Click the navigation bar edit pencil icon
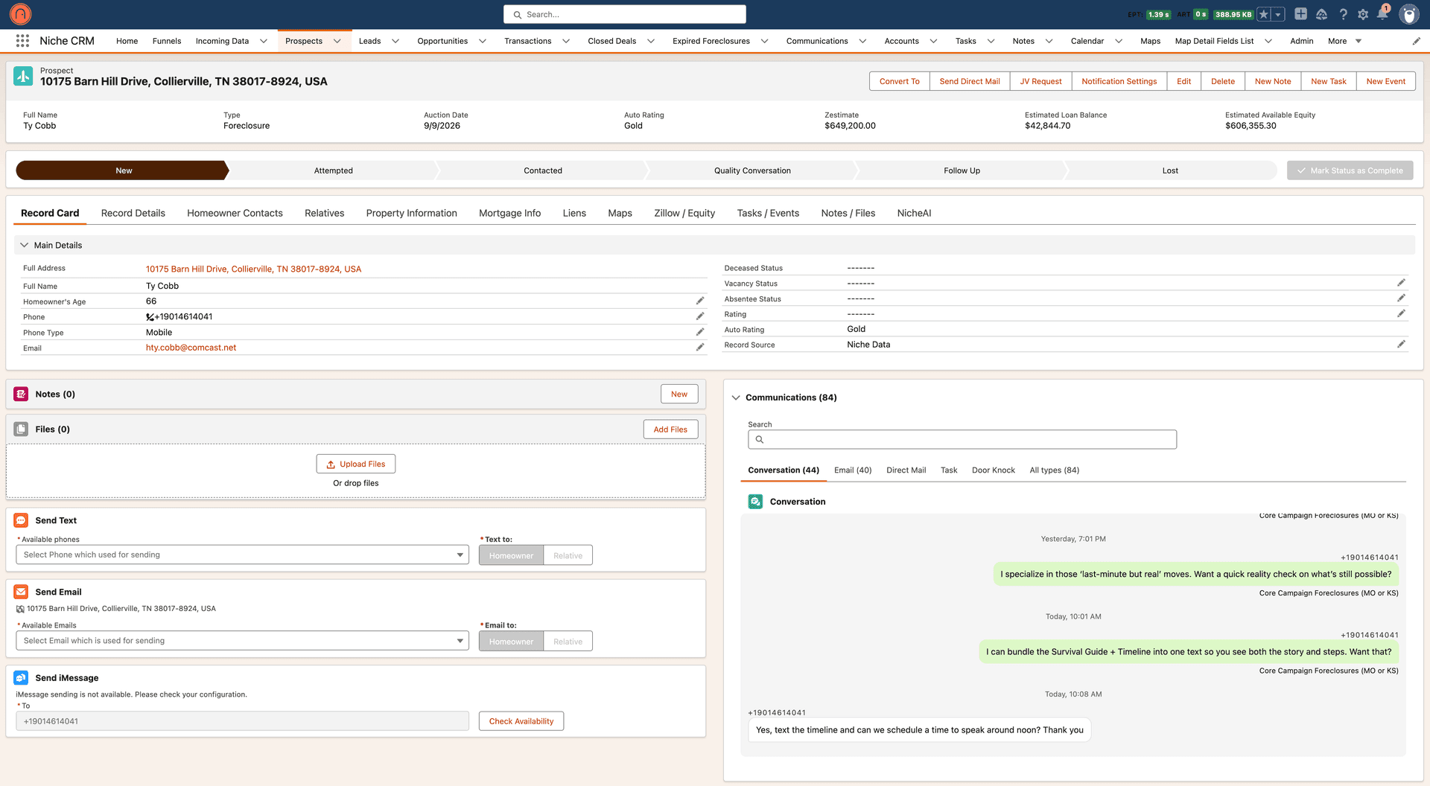 click(x=1417, y=41)
